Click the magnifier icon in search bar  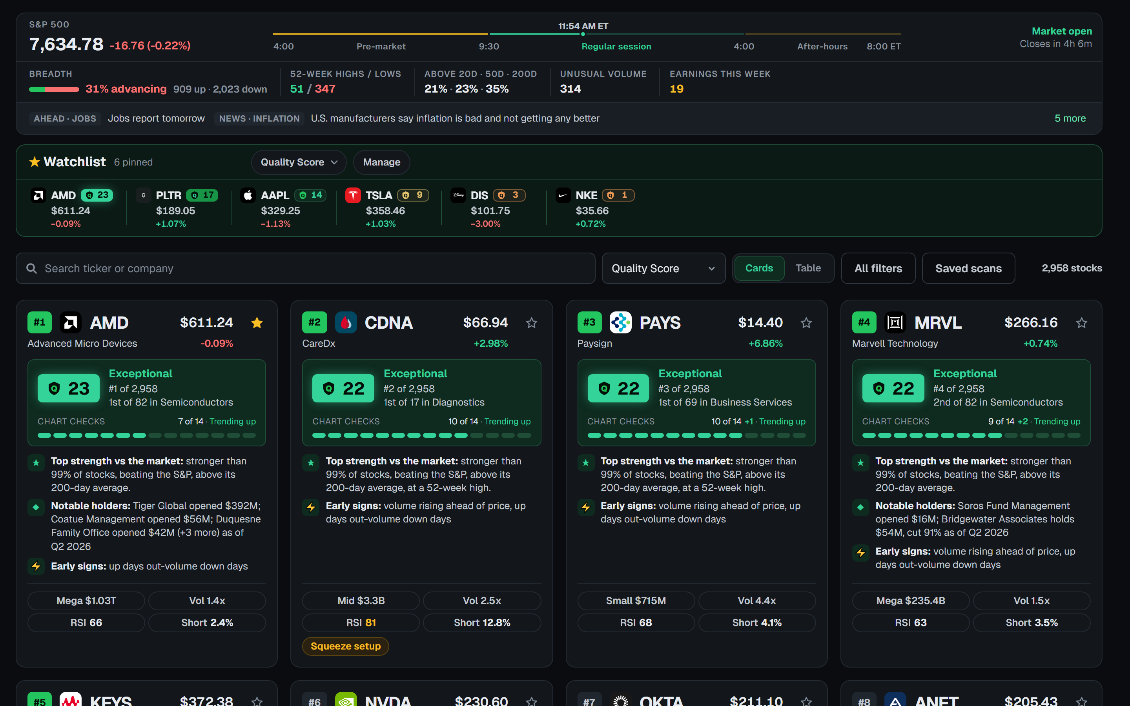tap(31, 269)
